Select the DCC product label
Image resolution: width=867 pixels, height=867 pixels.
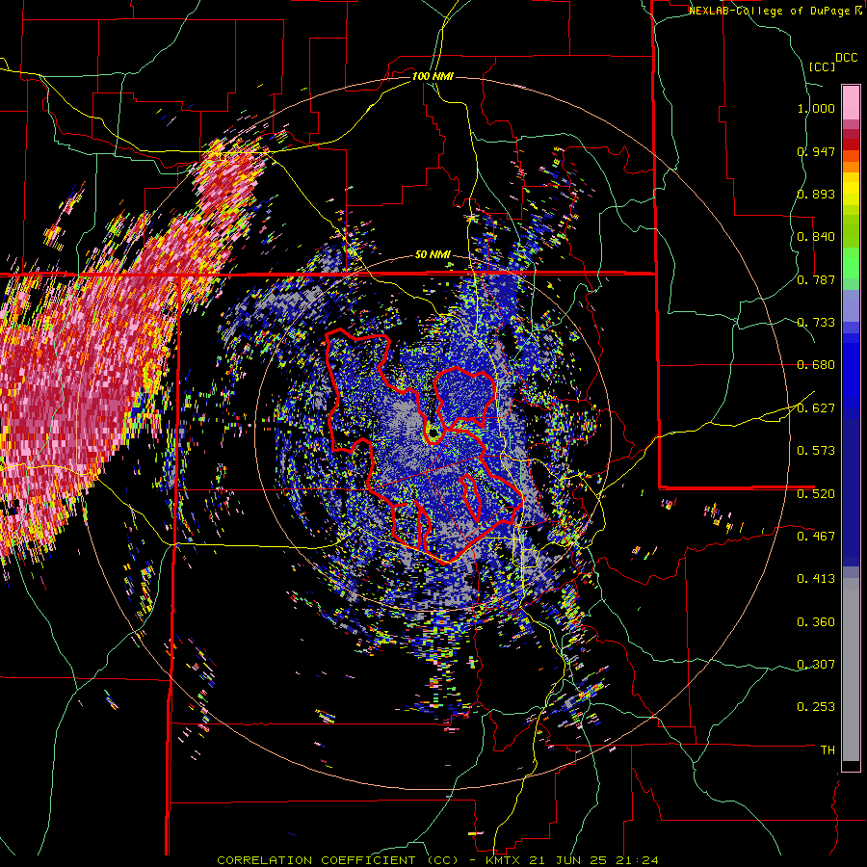(846, 58)
